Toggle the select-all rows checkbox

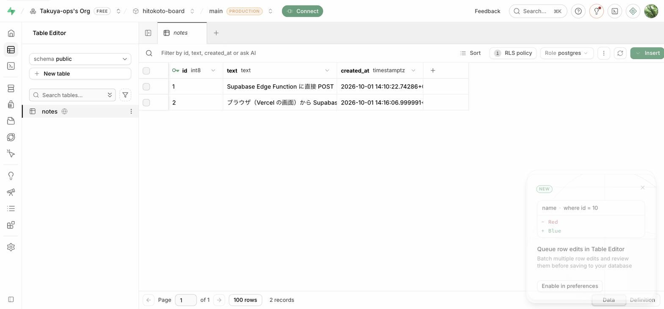(146, 71)
